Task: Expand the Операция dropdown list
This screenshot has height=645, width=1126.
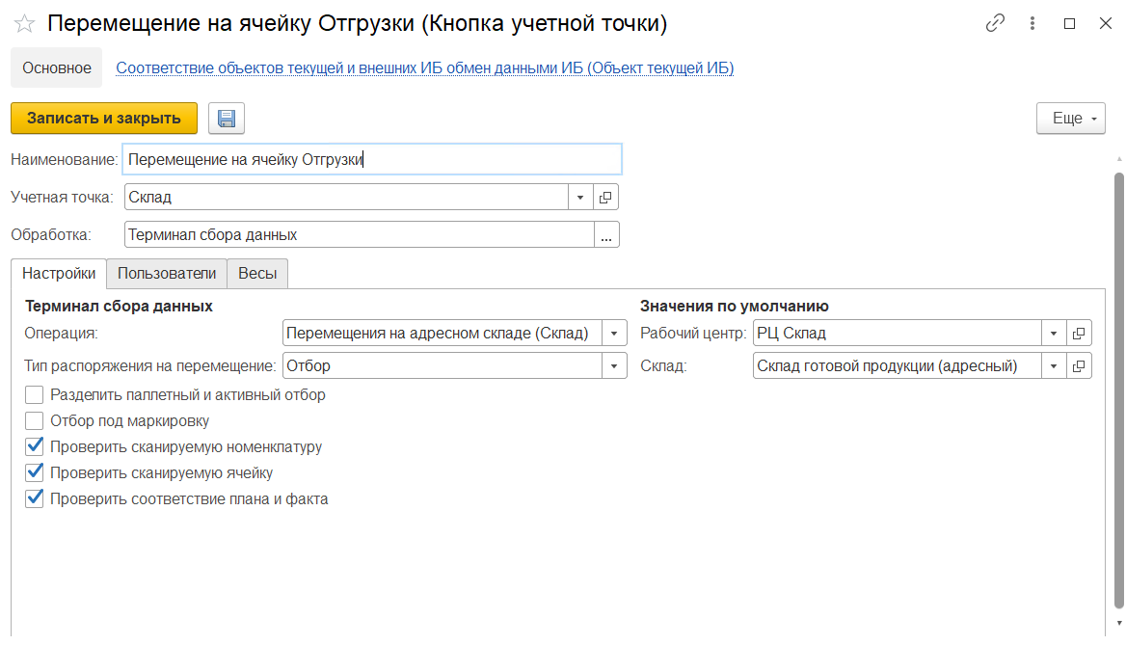Action: 615,334
